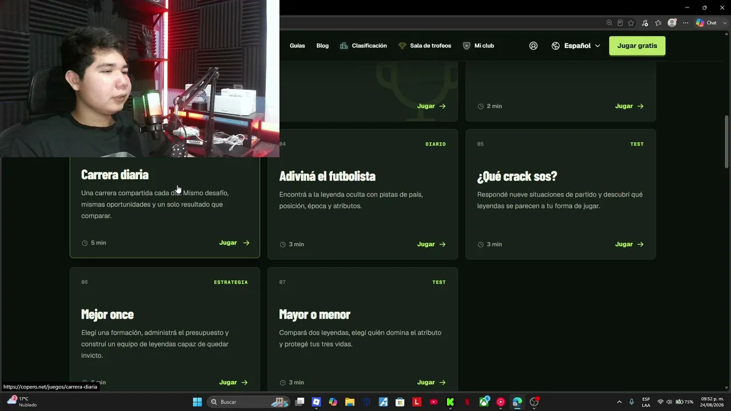Open Task View on the taskbar

point(300,402)
